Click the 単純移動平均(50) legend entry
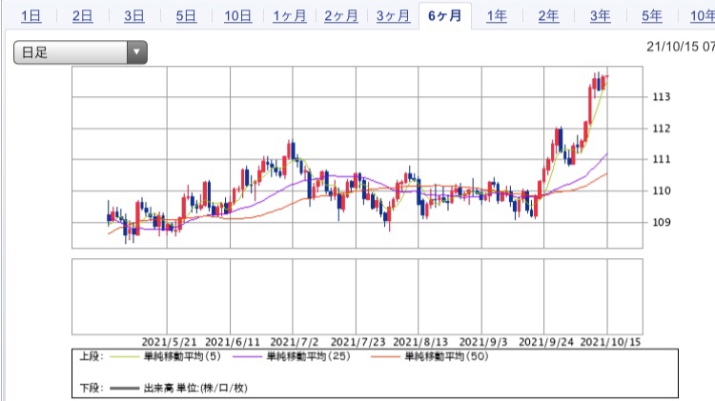Screen dimensions: 715x401 click(446, 357)
